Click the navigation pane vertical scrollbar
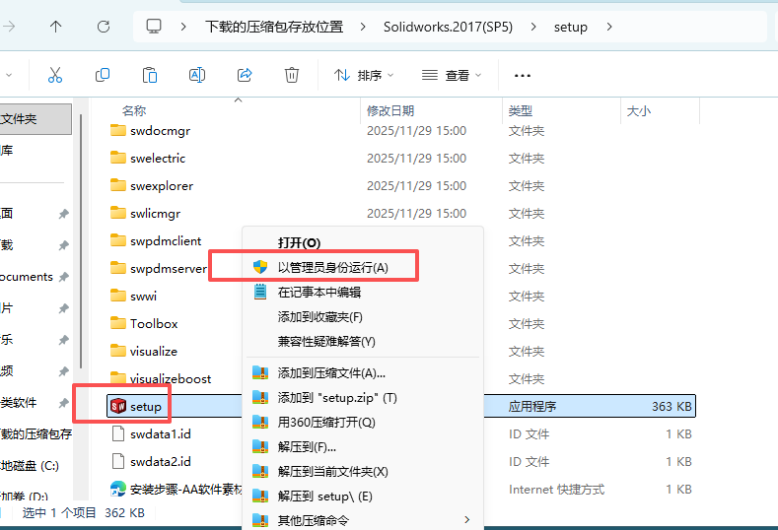 pyautogui.click(x=81, y=241)
